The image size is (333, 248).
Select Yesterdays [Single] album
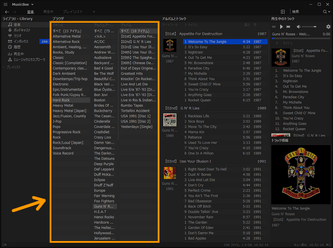tap(138, 127)
